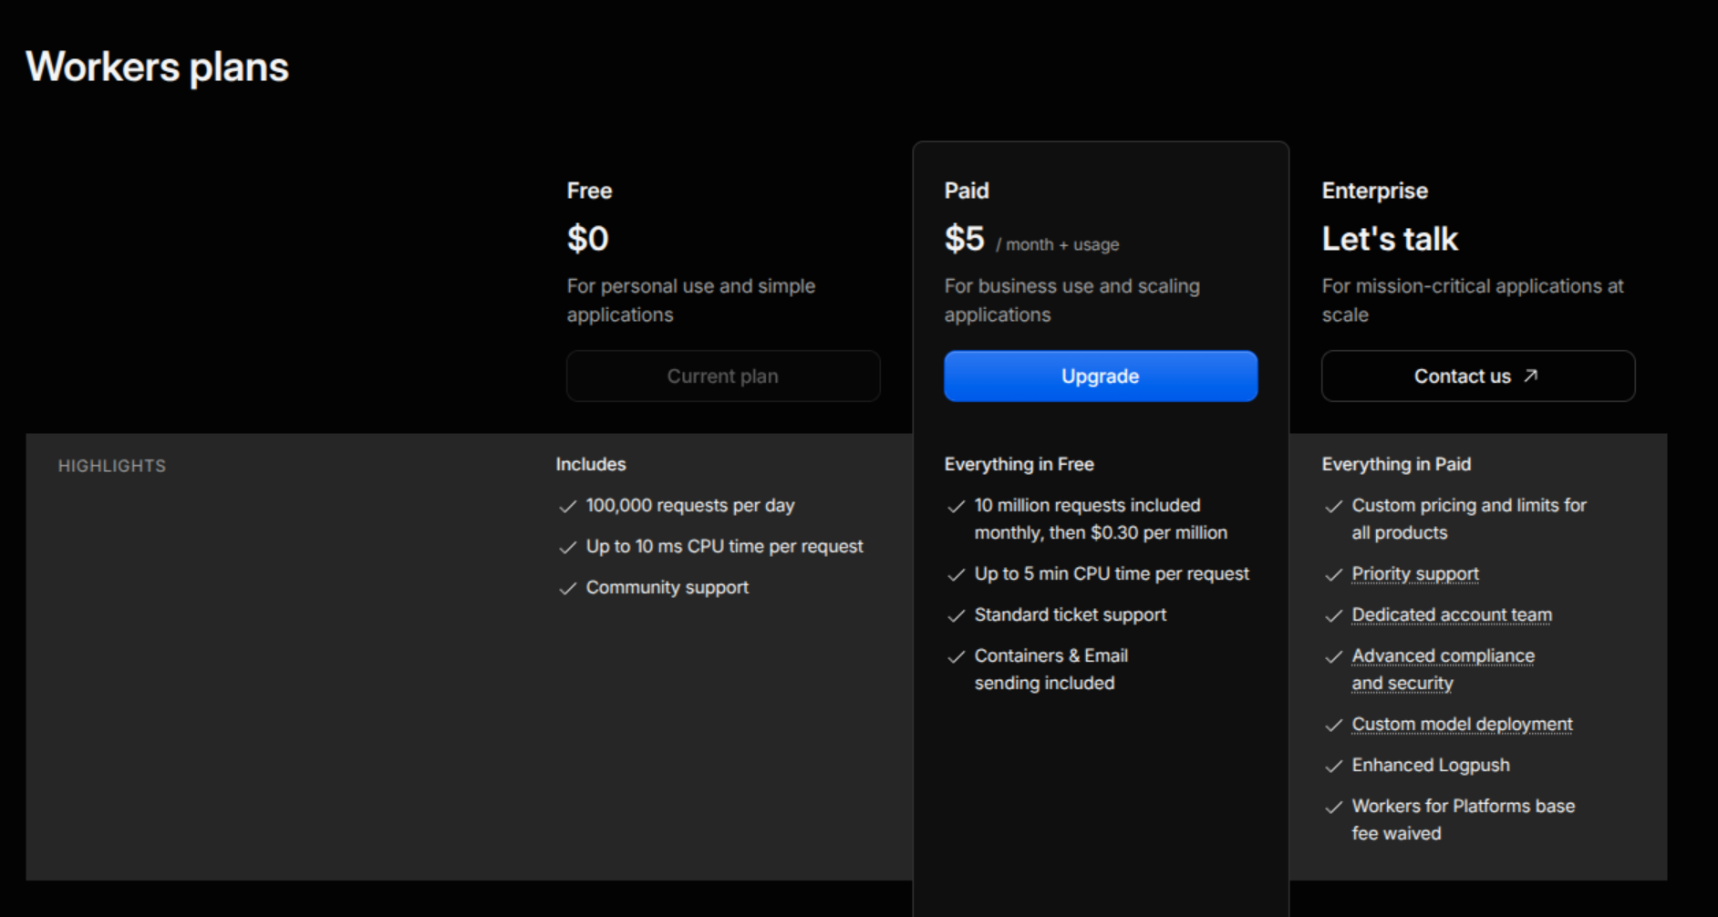
Task: Follow the Advanced compliance and security link
Action: [x=1443, y=669]
